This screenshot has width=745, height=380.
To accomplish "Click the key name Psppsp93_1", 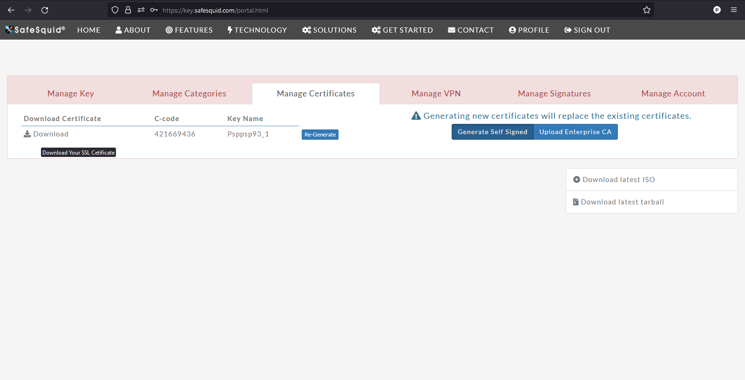I will coord(248,134).
